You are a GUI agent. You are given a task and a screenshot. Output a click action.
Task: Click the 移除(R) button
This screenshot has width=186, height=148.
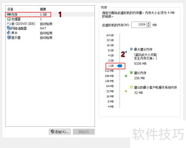pyautogui.click(x=84, y=132)
